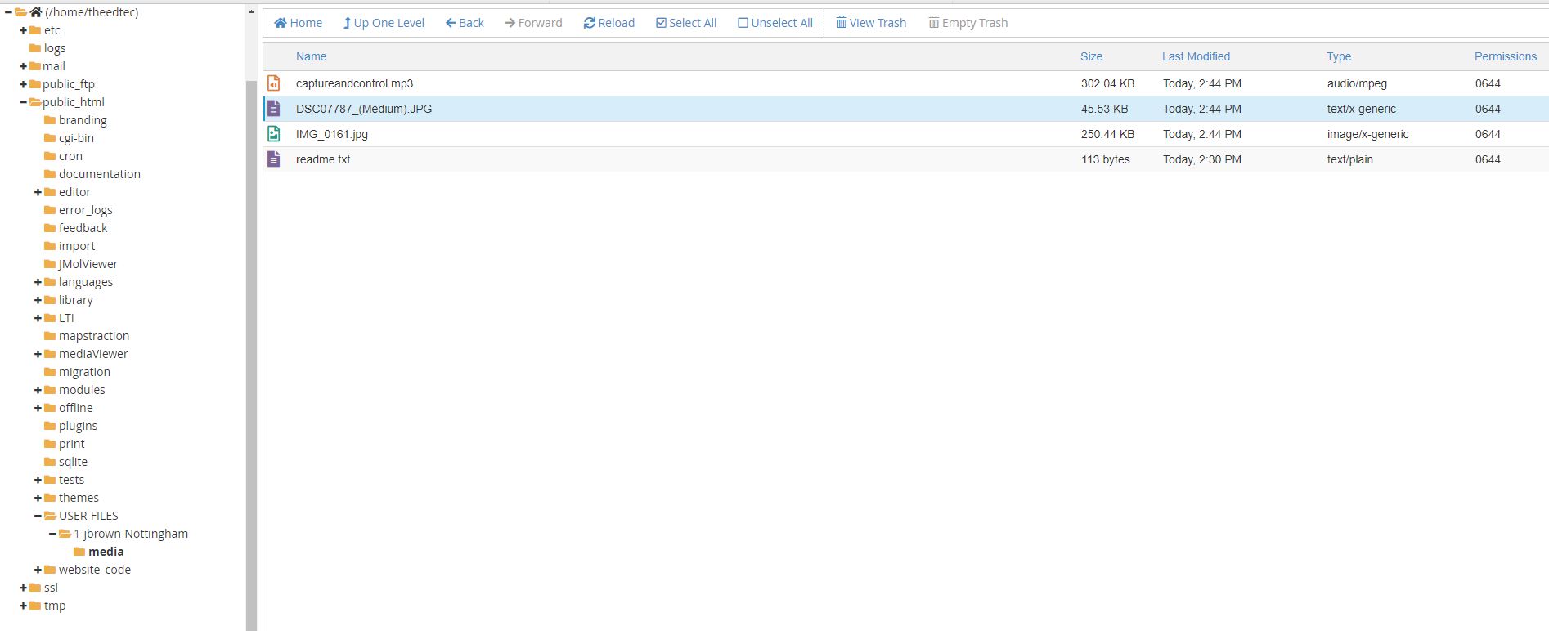
Task: Sort by Last Modified column header
Action: [1196, 56]
